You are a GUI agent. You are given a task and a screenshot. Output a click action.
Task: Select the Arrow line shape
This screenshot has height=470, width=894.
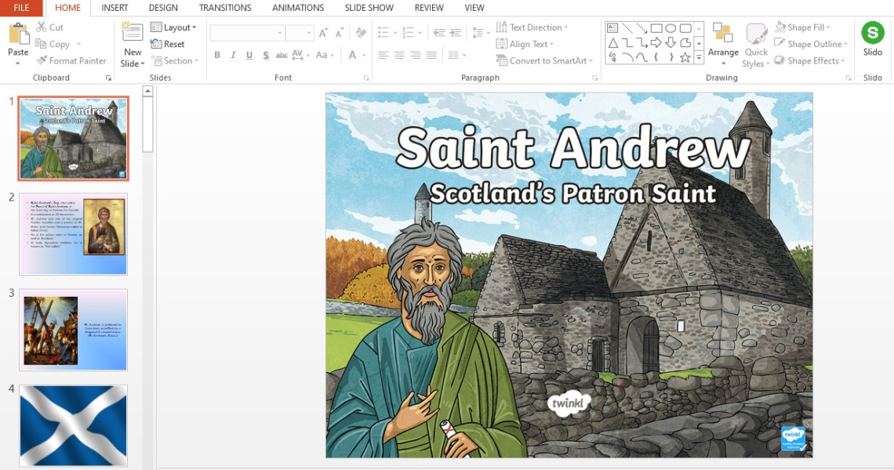coord(641,27)
